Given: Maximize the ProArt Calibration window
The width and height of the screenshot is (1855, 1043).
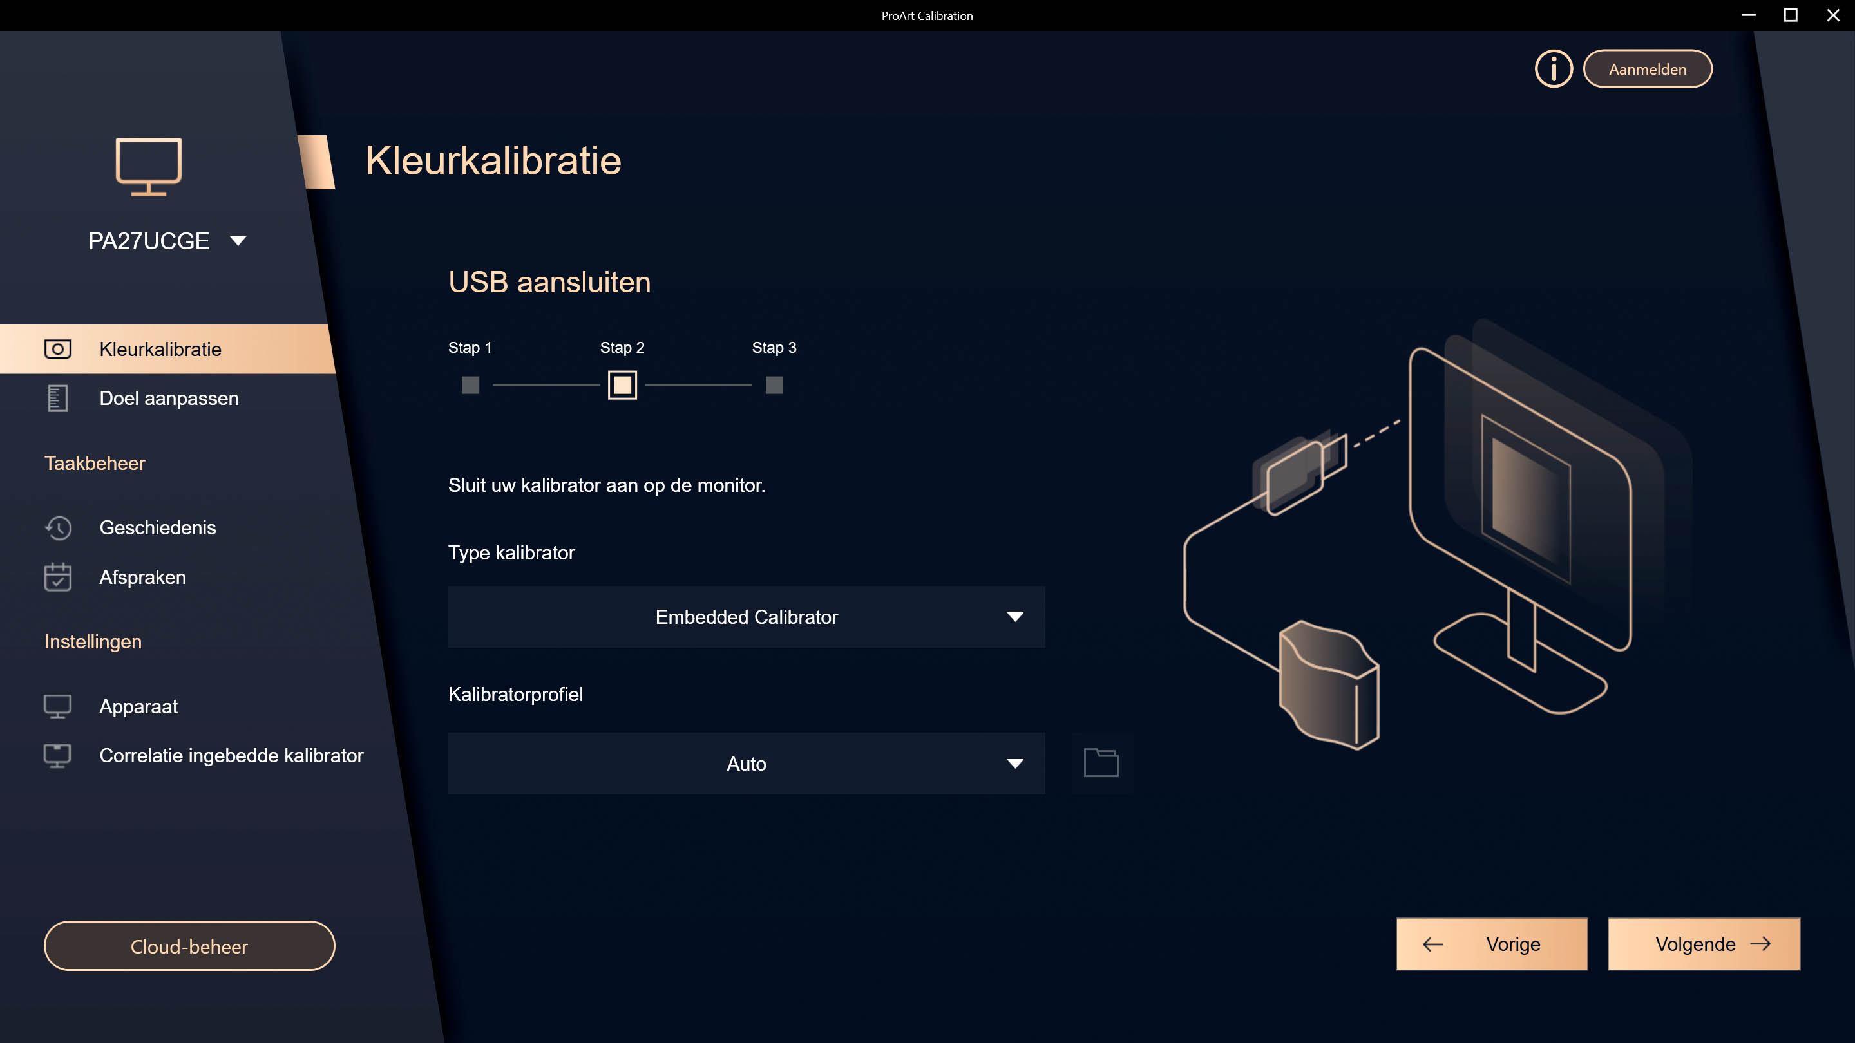Looking at the screenshot, I should click(x=1791, y=15).
